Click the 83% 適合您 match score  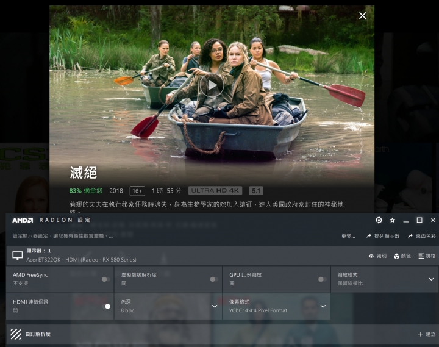(86, 191)
